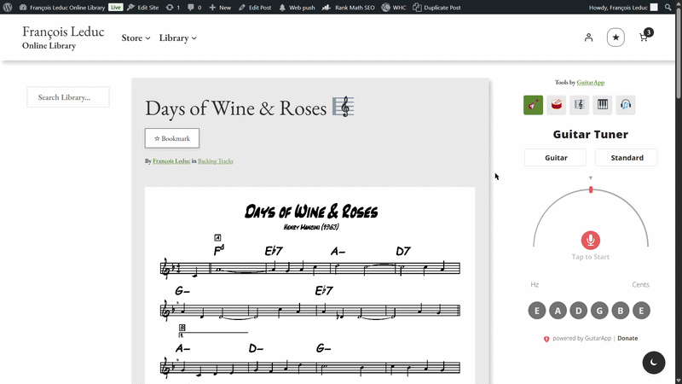Select the high E string button

pos(641,311)
